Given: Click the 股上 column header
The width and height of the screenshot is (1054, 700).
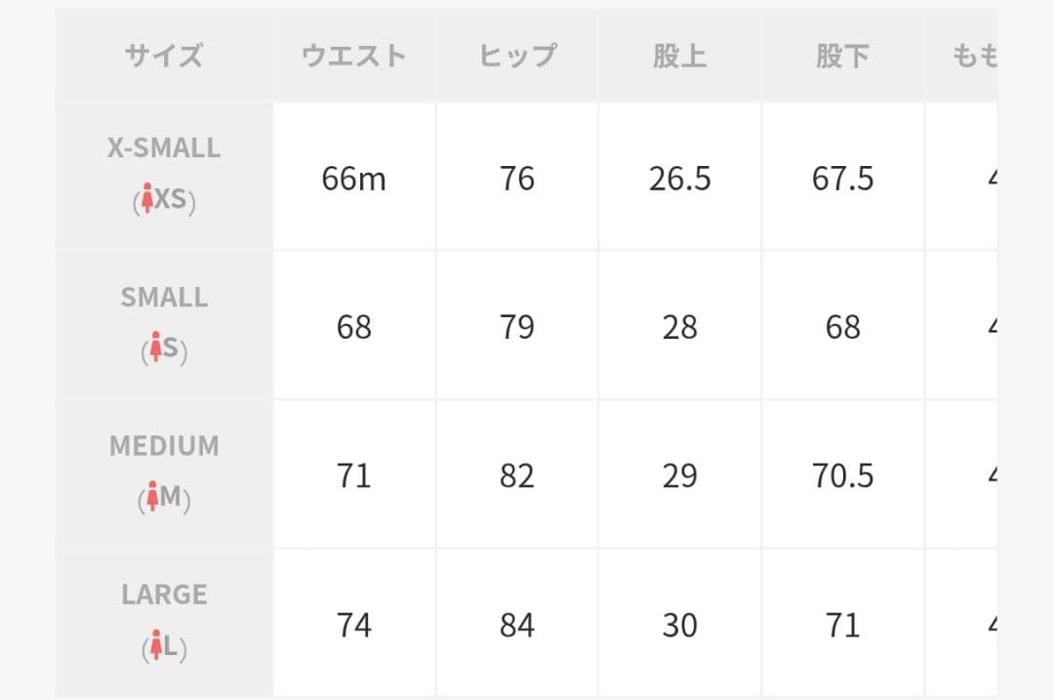Looking at the screenshot, I should 679,56.
